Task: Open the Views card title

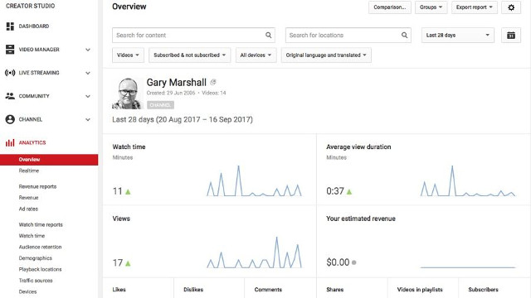Action: (x=121, y=219)
